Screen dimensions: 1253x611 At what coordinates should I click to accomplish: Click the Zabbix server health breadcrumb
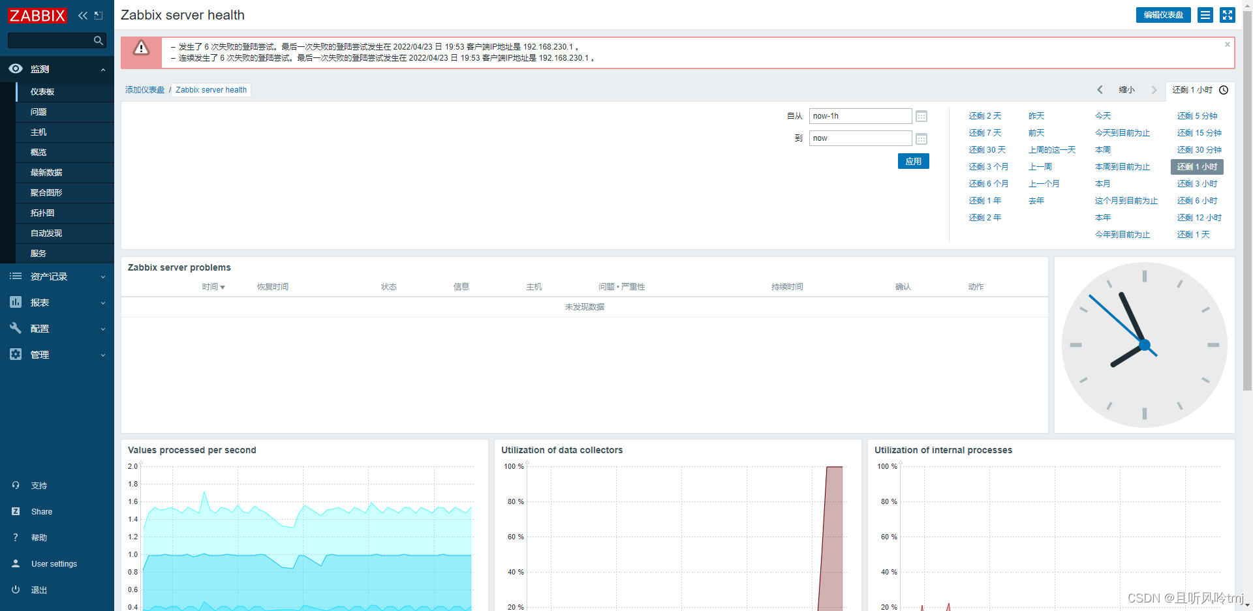click(x=211, y=90)
